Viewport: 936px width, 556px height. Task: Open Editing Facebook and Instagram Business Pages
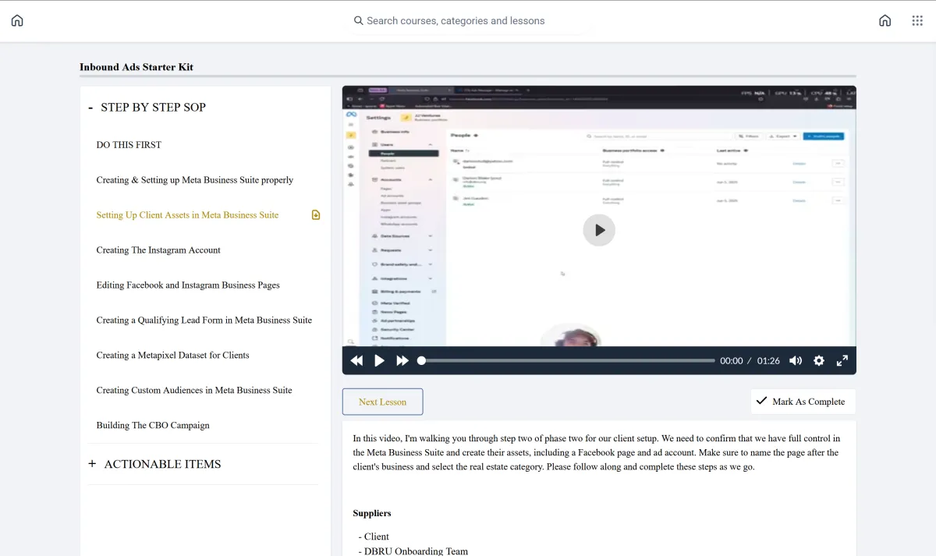pos(188,285)
